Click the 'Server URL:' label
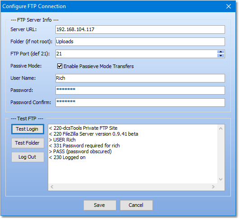239x219 pixels. tap(23, 29)
